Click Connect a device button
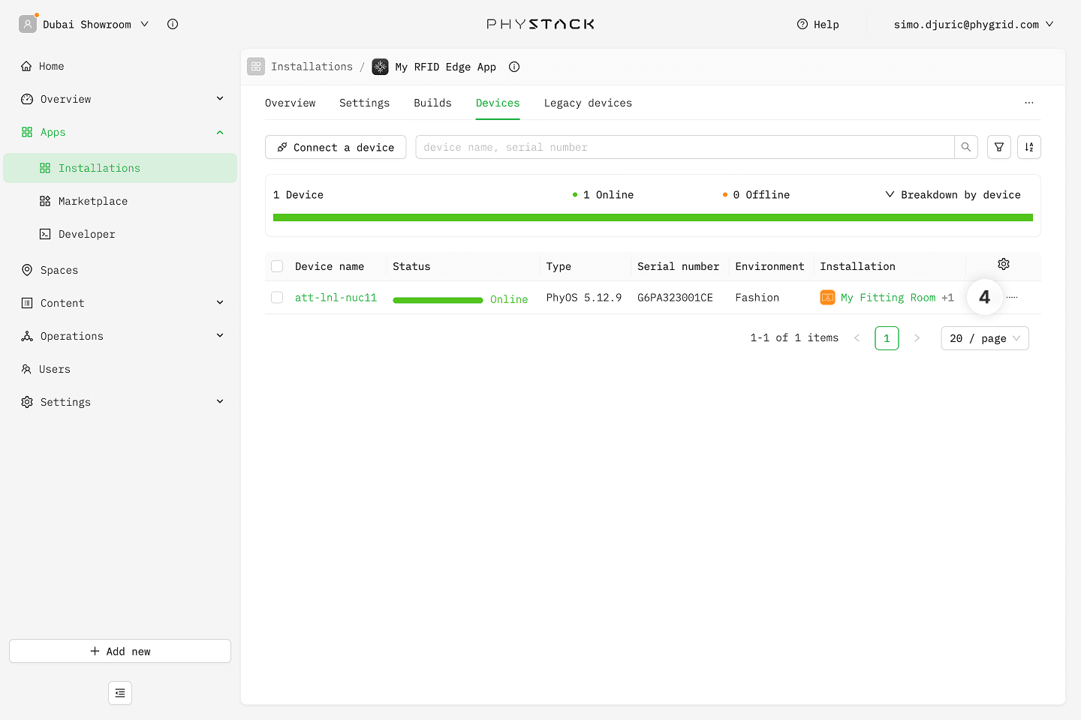 point(336,147)
